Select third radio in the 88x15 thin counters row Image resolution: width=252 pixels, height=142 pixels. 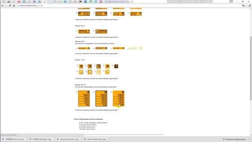click(111, 48)
